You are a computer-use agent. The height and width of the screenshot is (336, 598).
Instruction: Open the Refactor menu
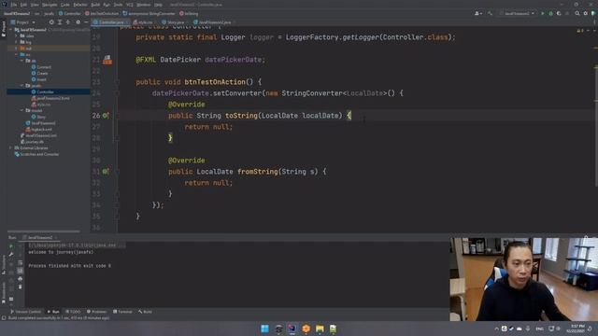click(x=80, y=5)
